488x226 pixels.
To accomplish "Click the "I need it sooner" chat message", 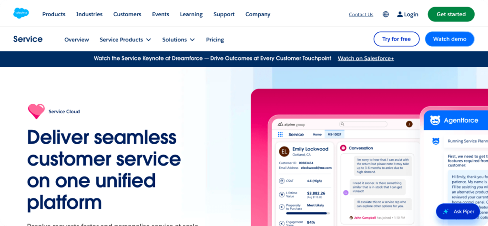I will pyautogui.click(x=377, y=186).
